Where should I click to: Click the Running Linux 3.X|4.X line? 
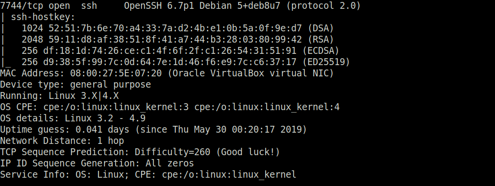tap(59, 96)
